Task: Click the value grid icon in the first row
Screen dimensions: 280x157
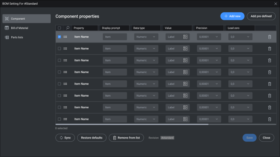Action: pyautogui.click(x=185, y=37)
